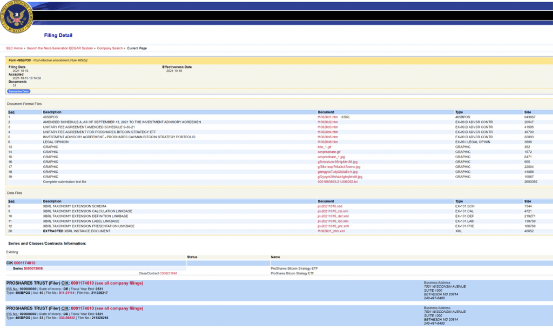Click type cell EX-99.I LEGAL OPININ
The height and width of the screenshot is (330, 553).
tap(473, 142)
